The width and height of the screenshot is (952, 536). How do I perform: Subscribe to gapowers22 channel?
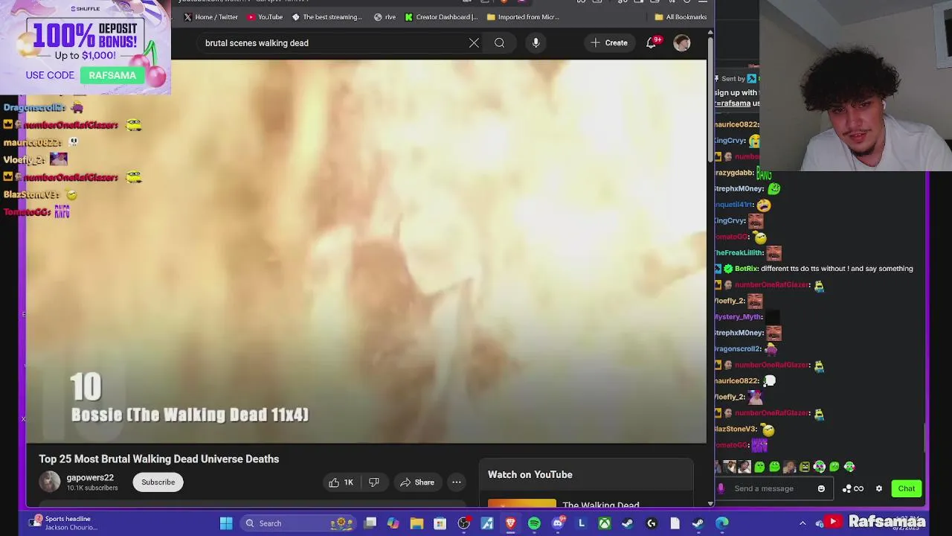(x=158, y=482)
